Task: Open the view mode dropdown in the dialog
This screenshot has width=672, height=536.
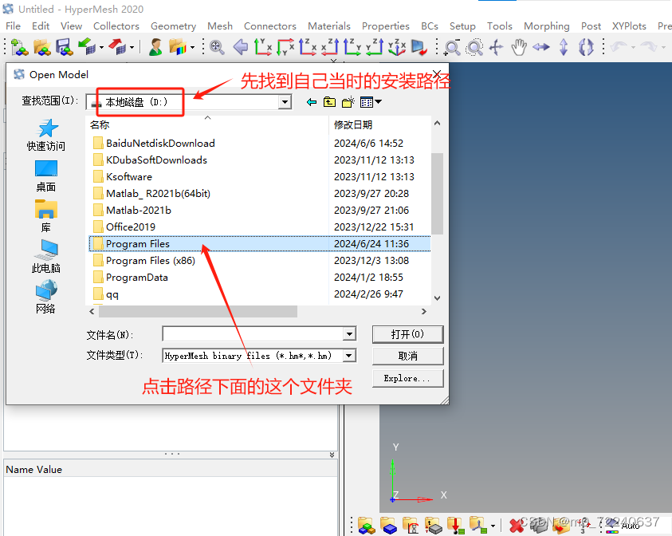Action: tap(367, 101)
